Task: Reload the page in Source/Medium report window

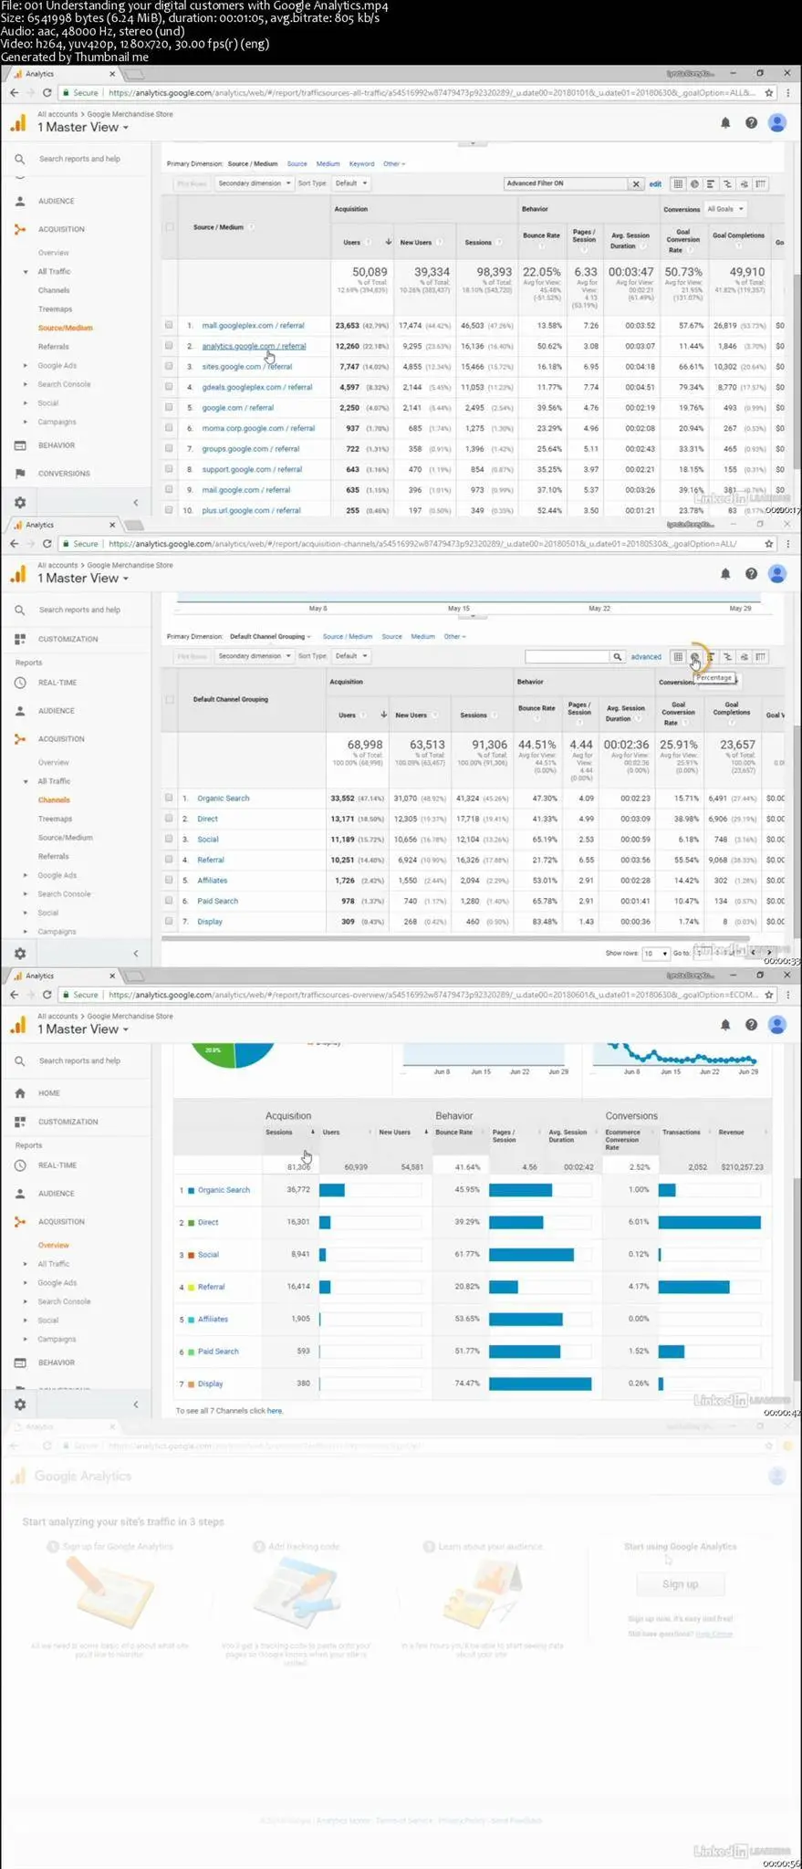Action: (47, 92)
